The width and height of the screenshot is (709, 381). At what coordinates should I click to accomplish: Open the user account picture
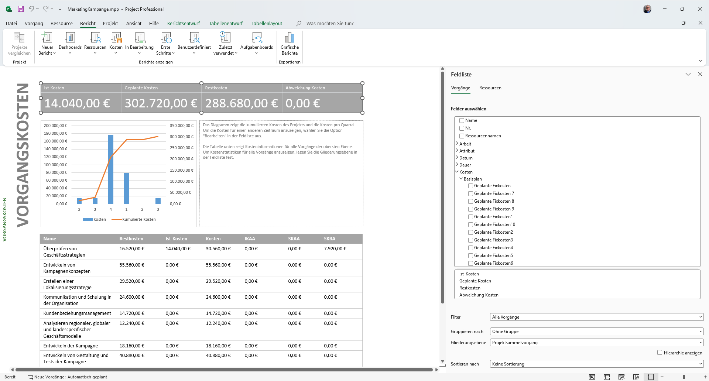[647, 9]
